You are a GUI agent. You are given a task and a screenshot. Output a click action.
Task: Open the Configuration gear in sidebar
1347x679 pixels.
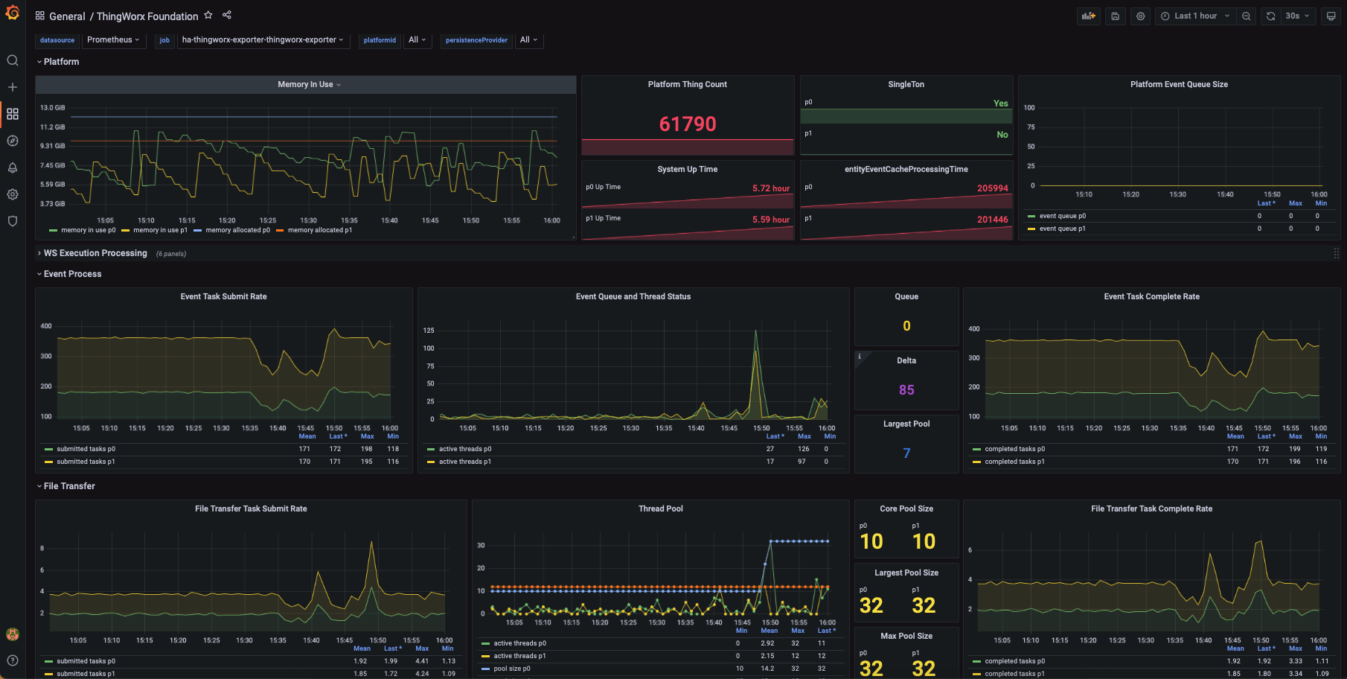click(12, 194)
